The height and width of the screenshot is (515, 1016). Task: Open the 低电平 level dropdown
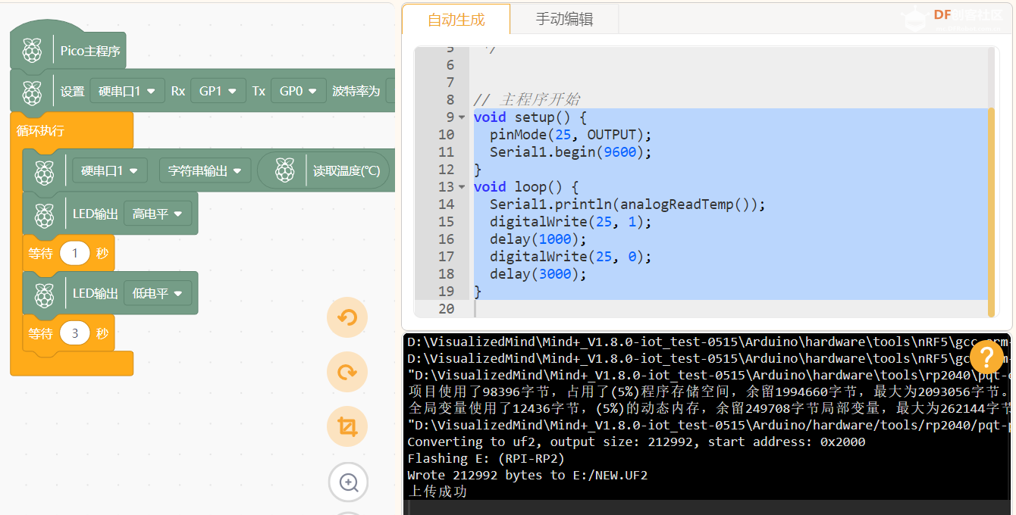pyautogui.click(x=158, y=293)
